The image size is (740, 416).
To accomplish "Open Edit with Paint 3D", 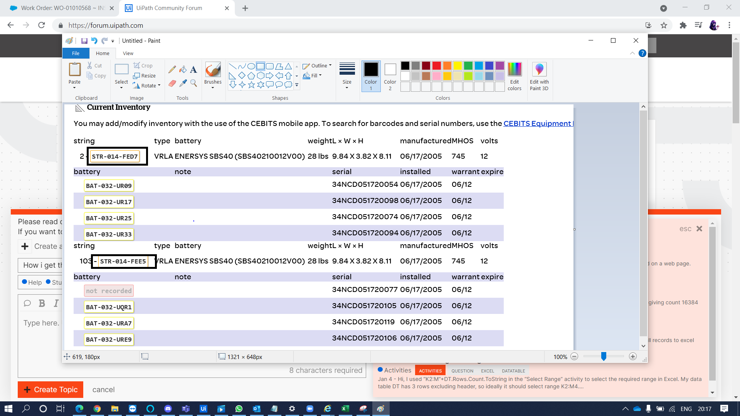I will [x=539, y=77].
